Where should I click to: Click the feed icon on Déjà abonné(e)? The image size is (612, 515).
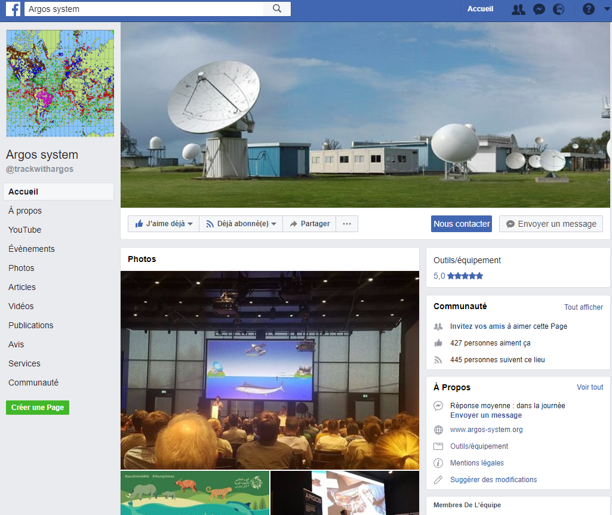click(210, 224)
